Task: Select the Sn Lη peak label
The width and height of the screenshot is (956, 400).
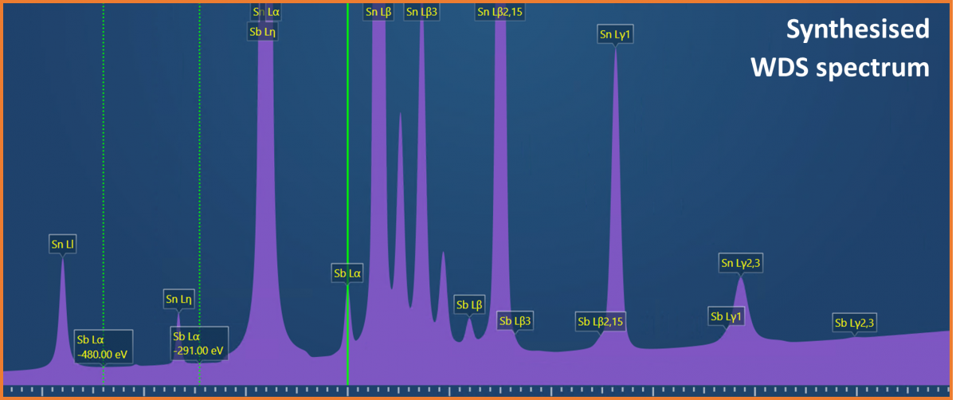Action: click(x=179, y=300)
